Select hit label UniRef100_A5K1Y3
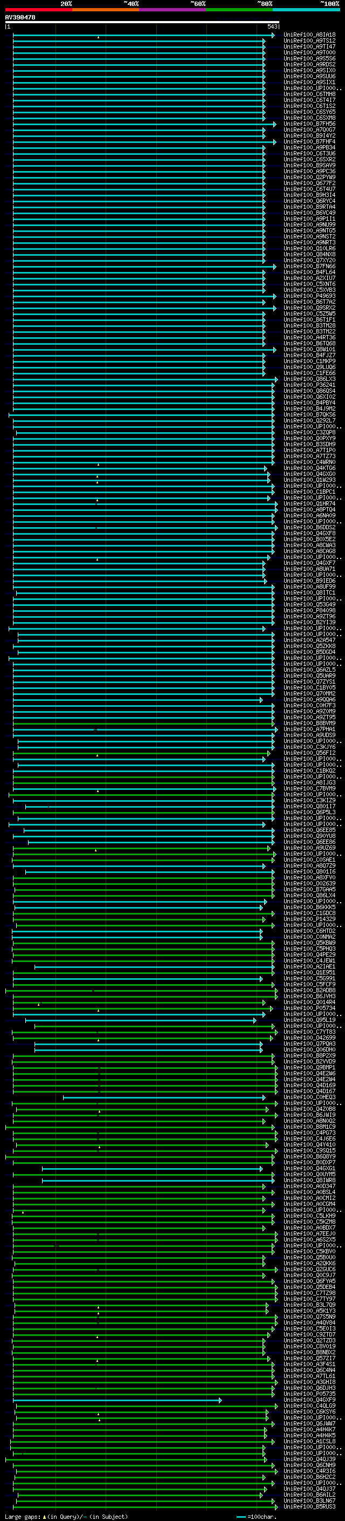Viewport: 345px width, 1521px height. [x=309, y=1311]
